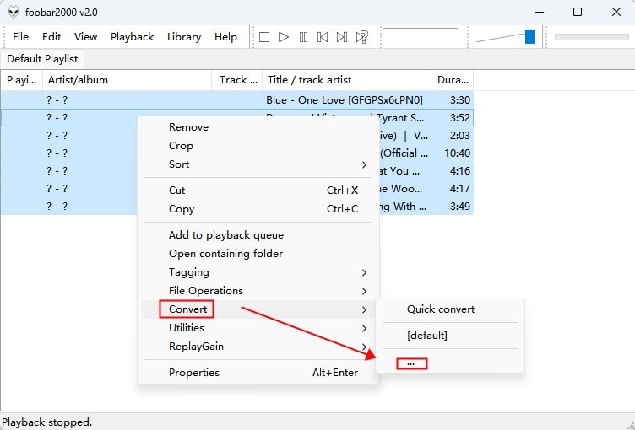Open the Help menu
The width and height of the screenshot is (635, 430).
pyautogui.click(x=225, y=37)
